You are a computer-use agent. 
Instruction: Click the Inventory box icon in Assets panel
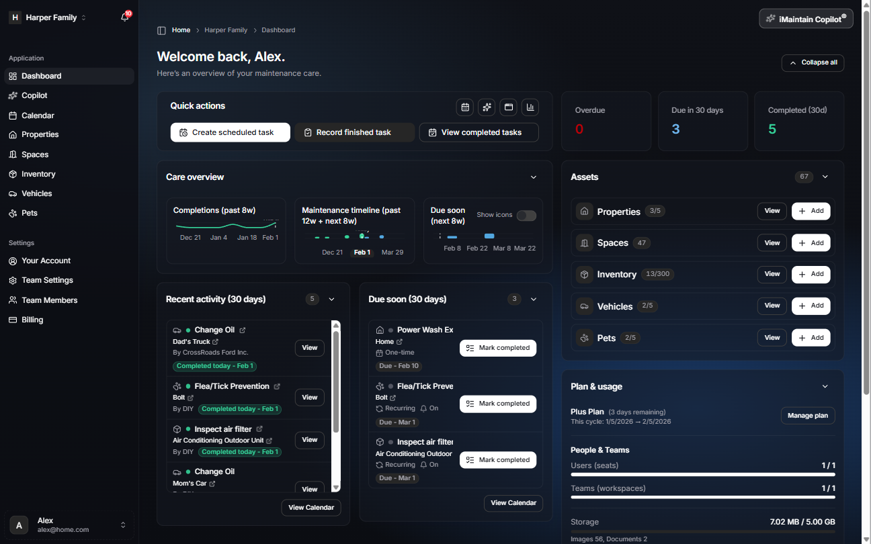pos(584,274)
